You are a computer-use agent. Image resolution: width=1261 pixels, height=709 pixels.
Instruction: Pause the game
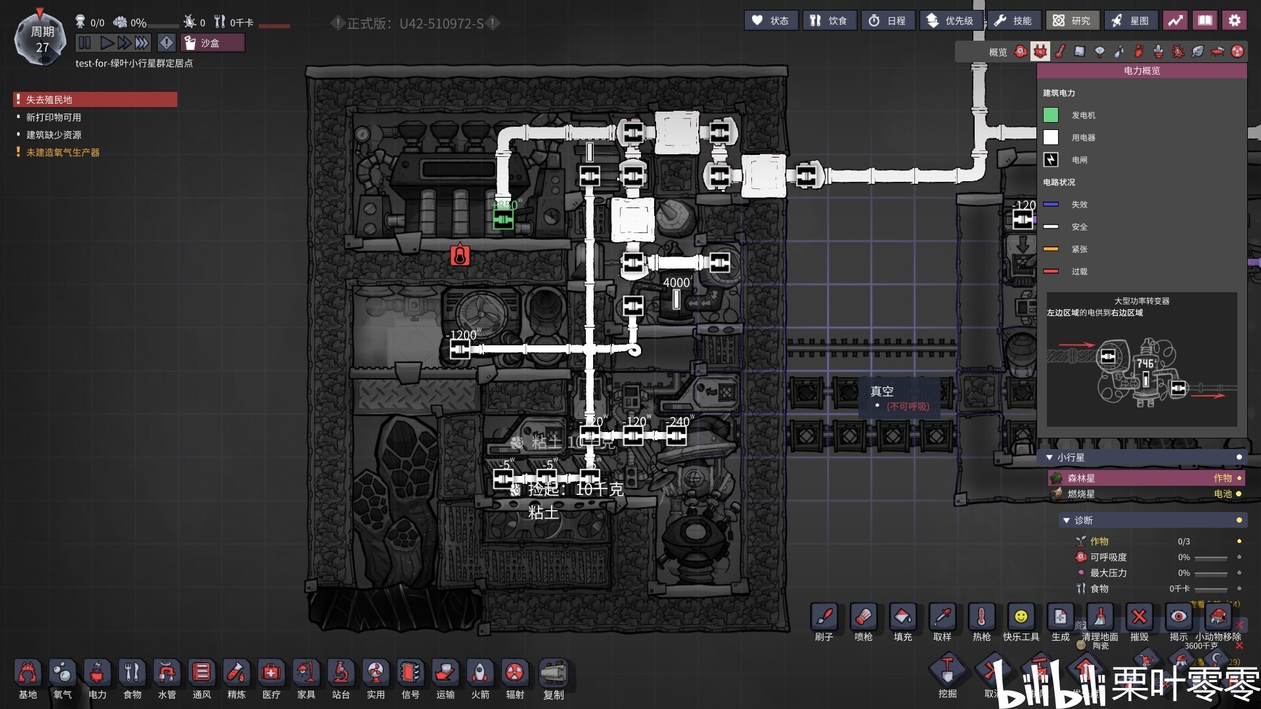85,43
